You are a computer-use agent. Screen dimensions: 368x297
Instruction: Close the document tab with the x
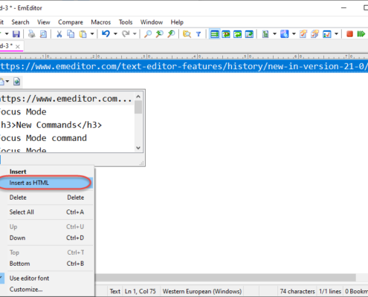click(x=18, y=47)
